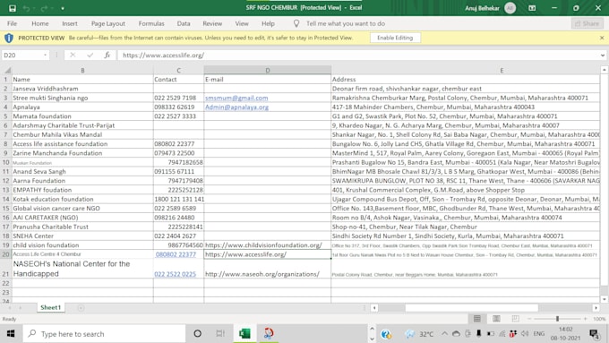This screenshot has width=609, height=343.
Task: Click the Cortana circle icon in taskbar
Action: (197, 334)
